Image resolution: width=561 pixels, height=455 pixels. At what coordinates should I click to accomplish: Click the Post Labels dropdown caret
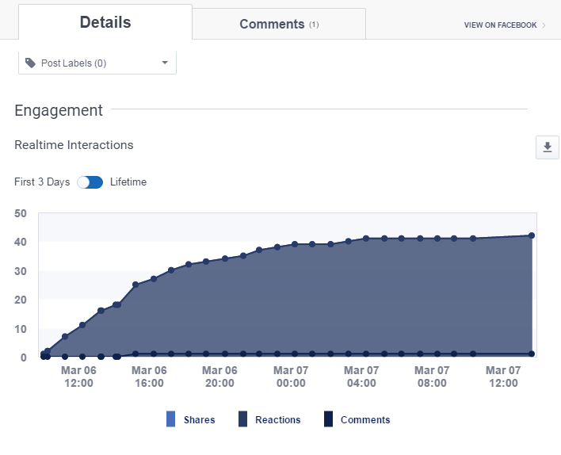pyautogui.click(x=165, y=63)
